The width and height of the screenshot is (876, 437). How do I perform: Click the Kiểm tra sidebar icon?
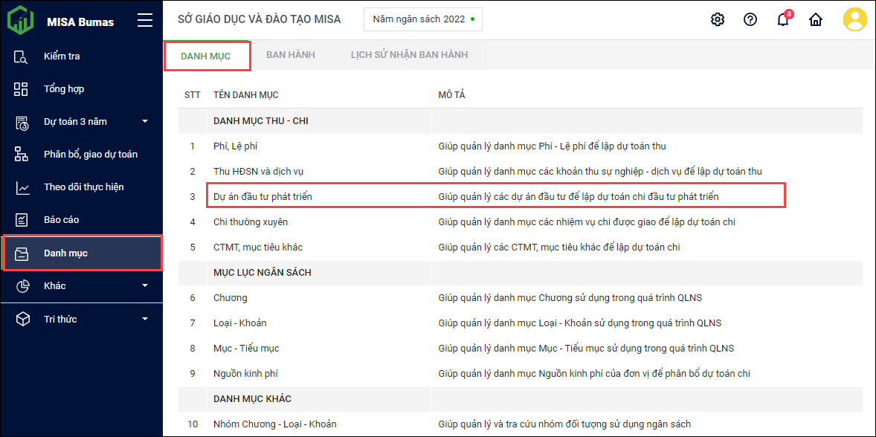[x=22, y=56]
